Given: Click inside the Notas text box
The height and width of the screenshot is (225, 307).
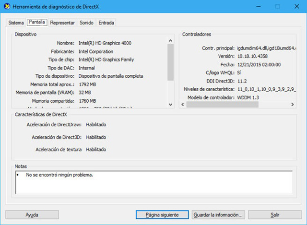Looking at the screenshot, I should (153, 182).
